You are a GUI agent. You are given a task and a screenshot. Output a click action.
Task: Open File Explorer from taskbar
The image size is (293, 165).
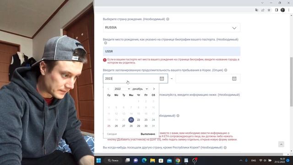[x=152, y=160]
